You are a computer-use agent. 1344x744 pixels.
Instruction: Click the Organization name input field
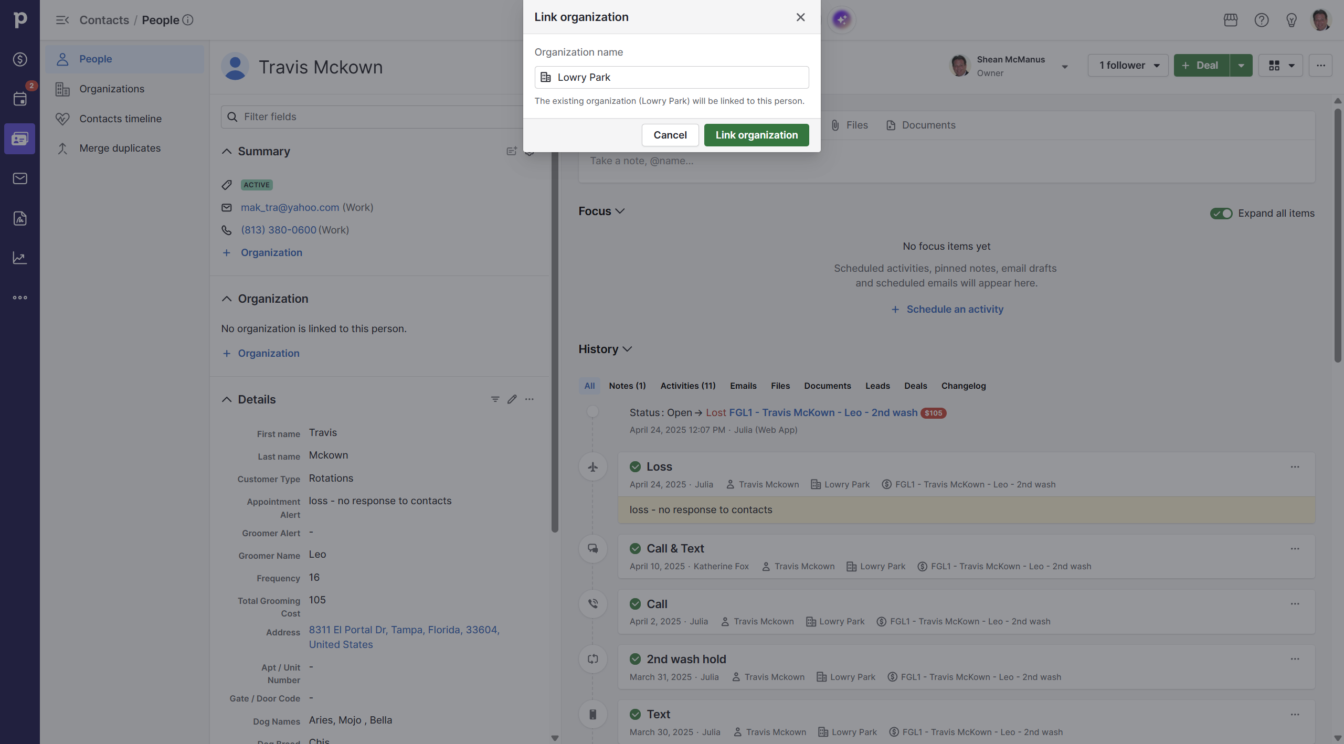[x=672, y=77]
